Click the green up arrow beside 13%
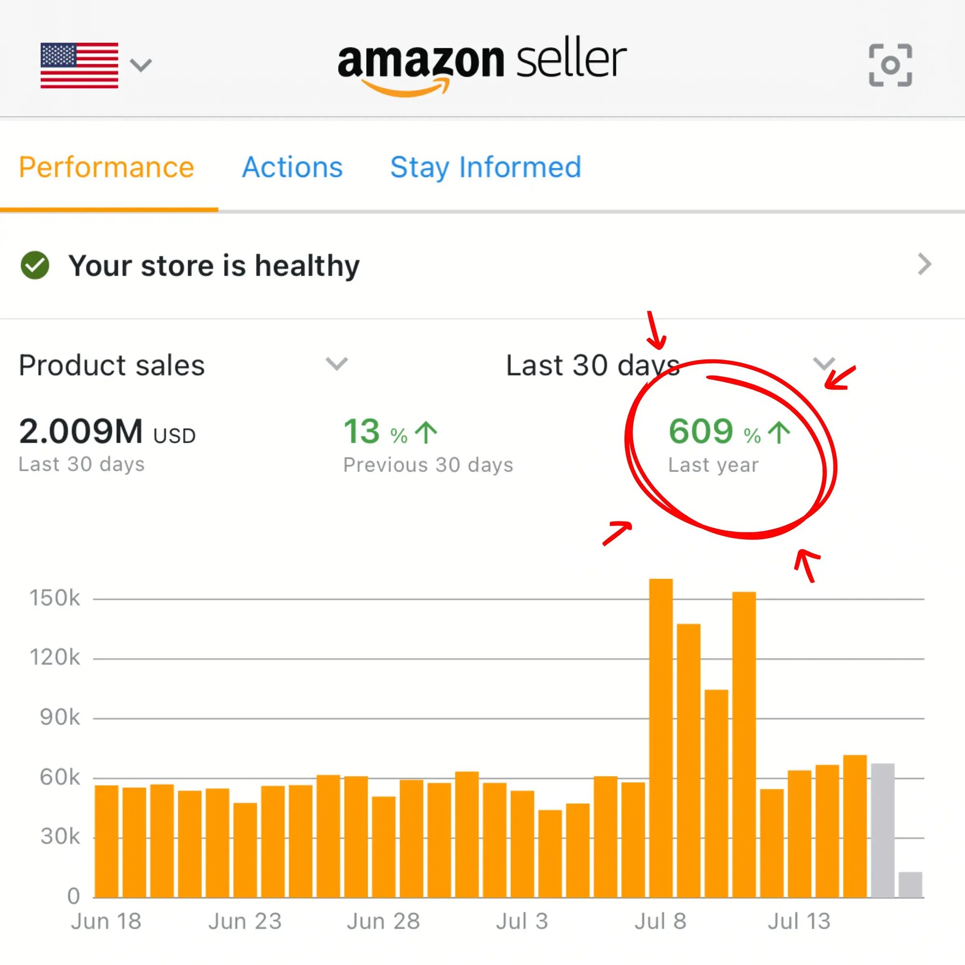The width and height of the screenshot is (965, 965). pos(426,432)
